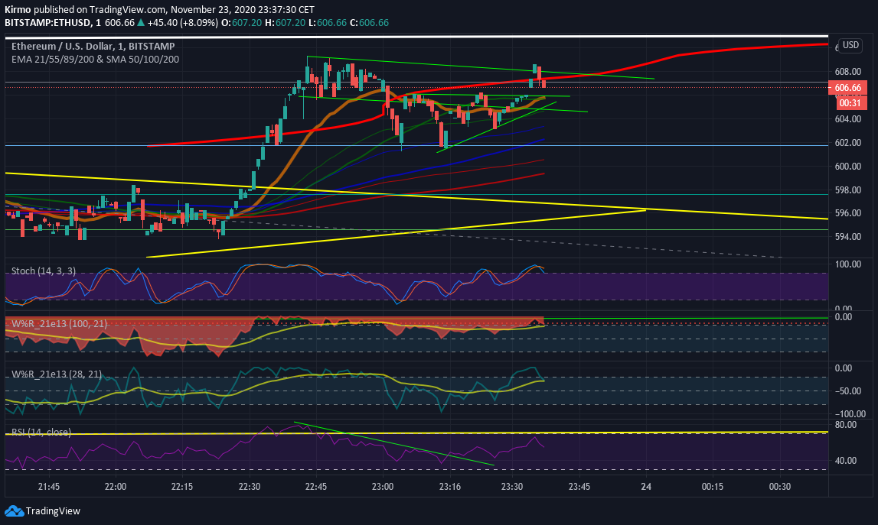Select the 00:30 time axis marker
The height and width of the screenshot is (525, 878).
point(779,487)
